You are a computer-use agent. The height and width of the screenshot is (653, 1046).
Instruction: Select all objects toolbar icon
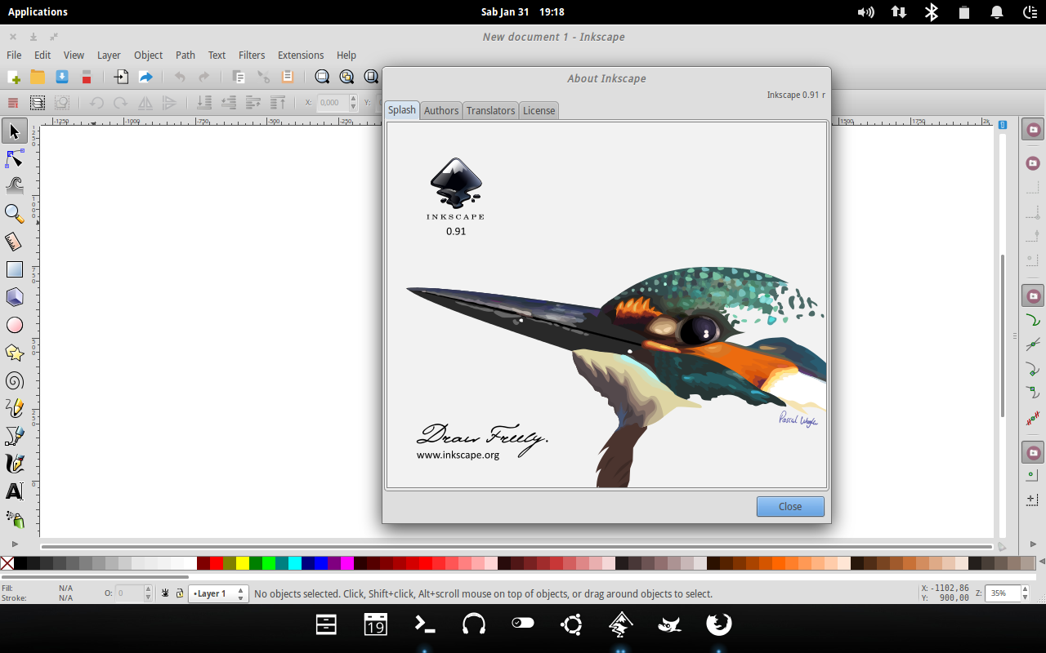(13, 103)
